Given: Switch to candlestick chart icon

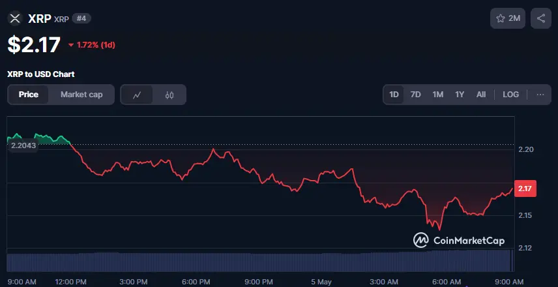Looking at the screenshot, I should tap(169, 95).
